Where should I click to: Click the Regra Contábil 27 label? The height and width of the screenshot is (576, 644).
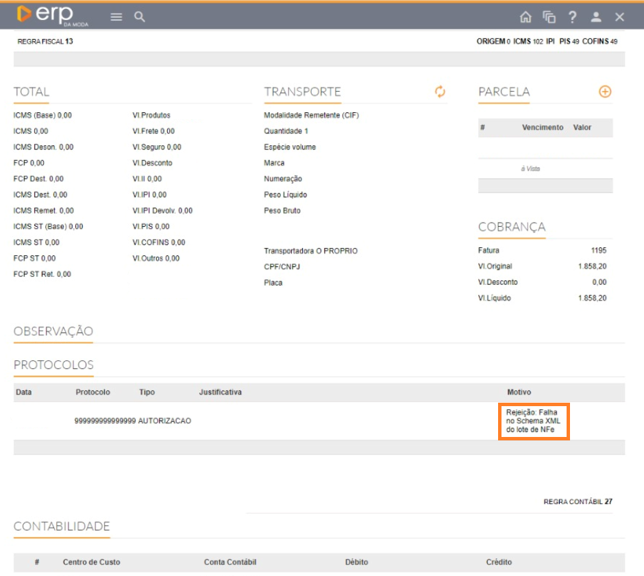[x=578, y=502]
